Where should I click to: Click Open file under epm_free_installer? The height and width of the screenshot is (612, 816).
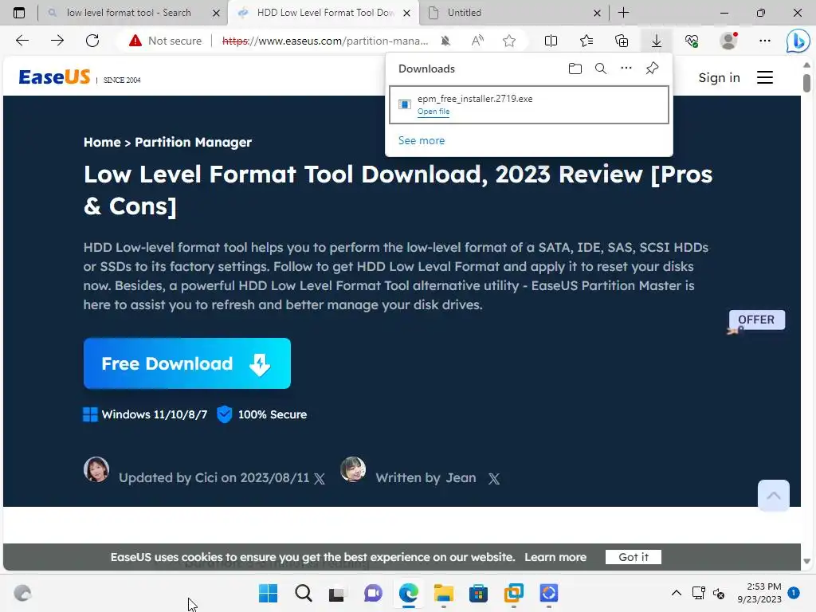[433, 112]
